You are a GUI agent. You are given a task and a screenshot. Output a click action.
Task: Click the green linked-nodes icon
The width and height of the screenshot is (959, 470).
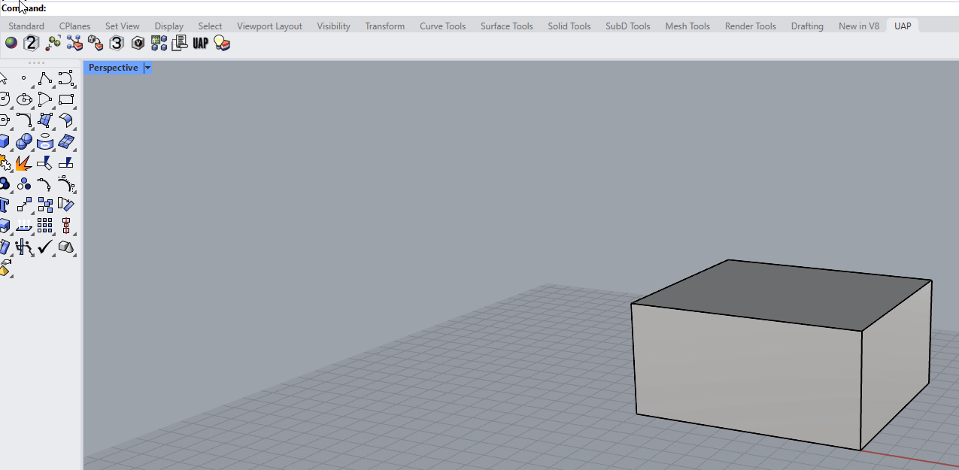pyautogui.click(x=53, y=43)
